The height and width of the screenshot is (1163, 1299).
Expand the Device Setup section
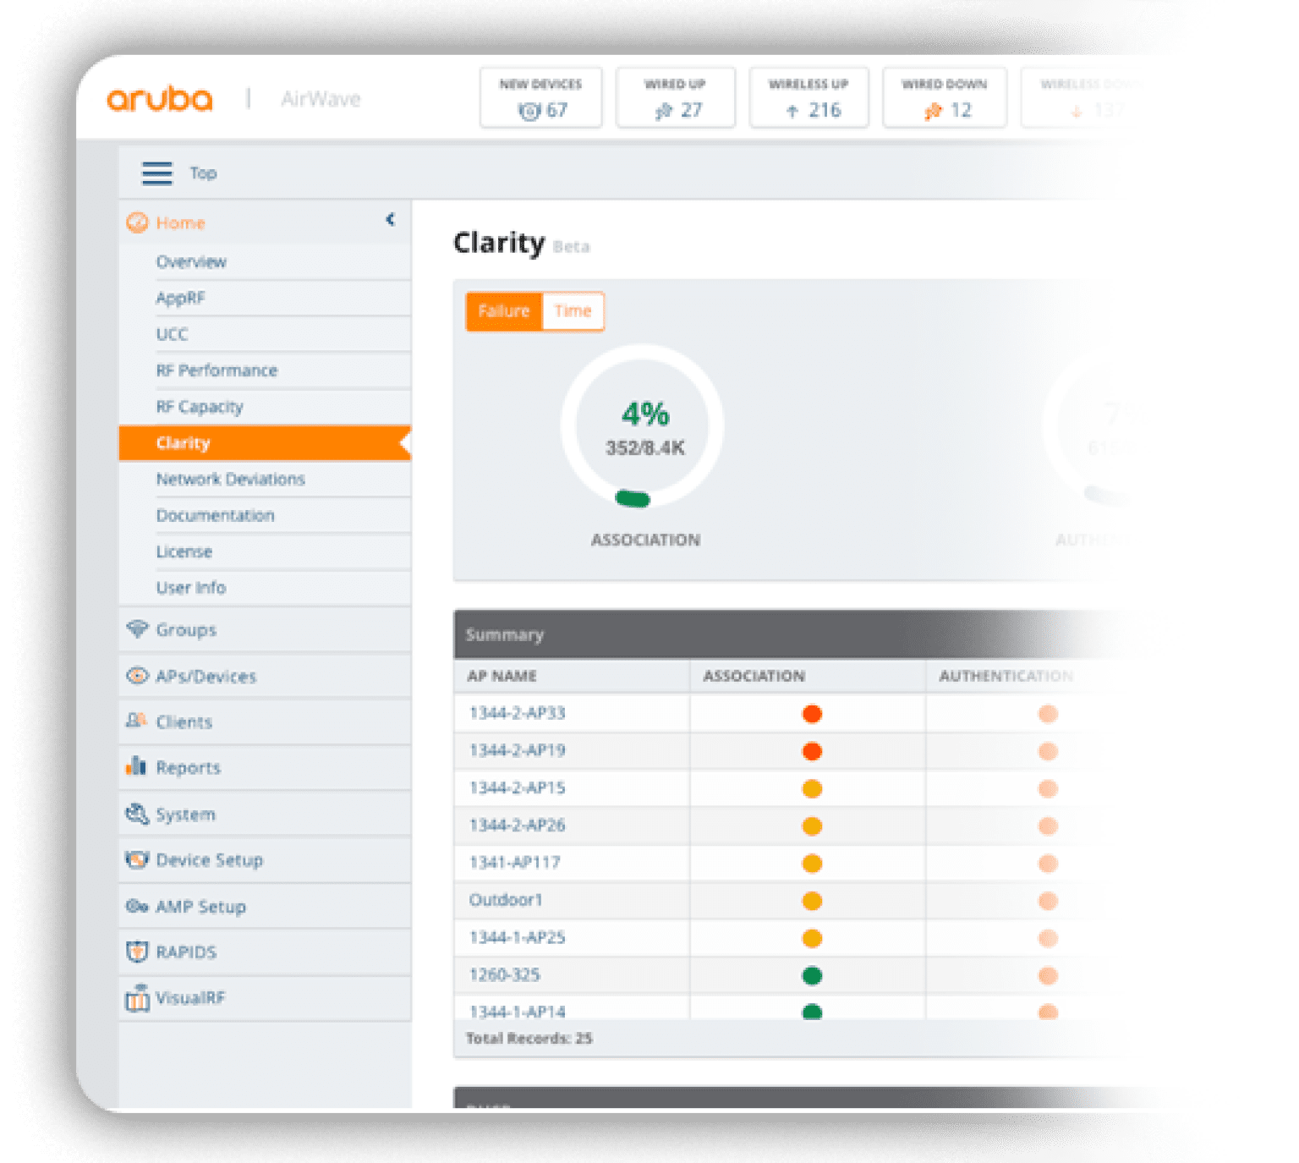(x=209, y=860)
